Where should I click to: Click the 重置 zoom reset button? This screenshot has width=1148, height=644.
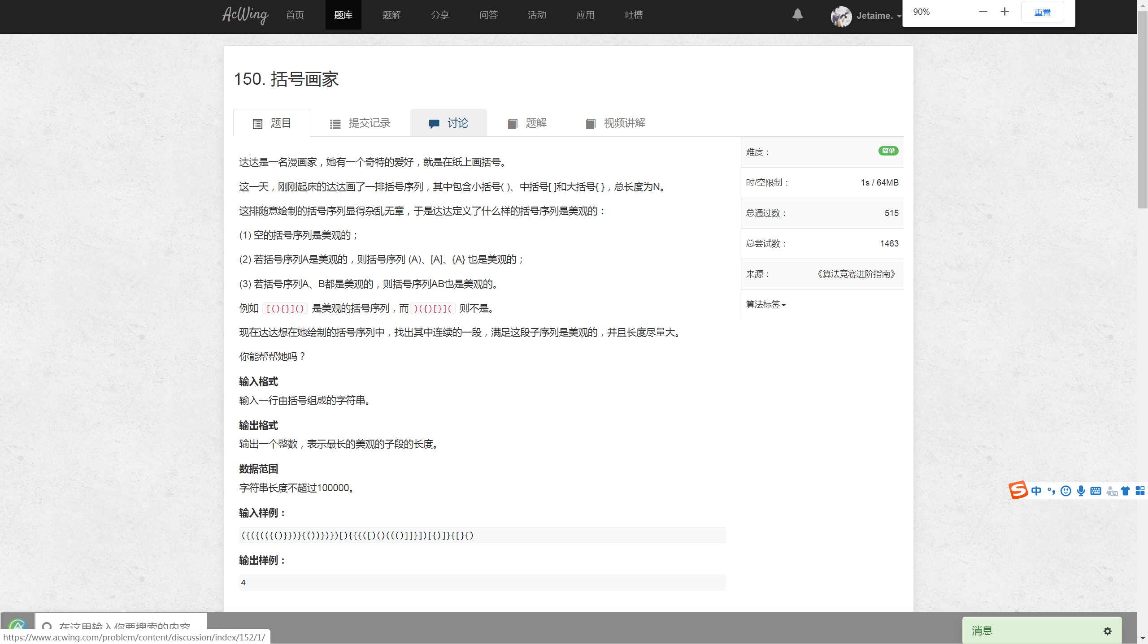[x=1042, y=12]
